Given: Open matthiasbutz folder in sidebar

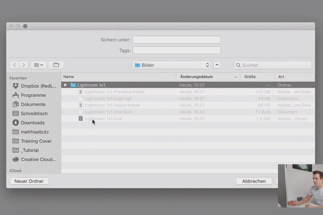Looking at the screenshot, I should click(31, 132).
